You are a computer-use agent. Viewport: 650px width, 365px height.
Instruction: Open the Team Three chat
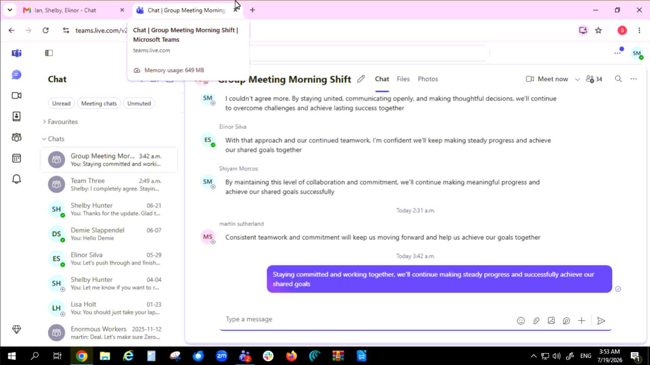108,185
